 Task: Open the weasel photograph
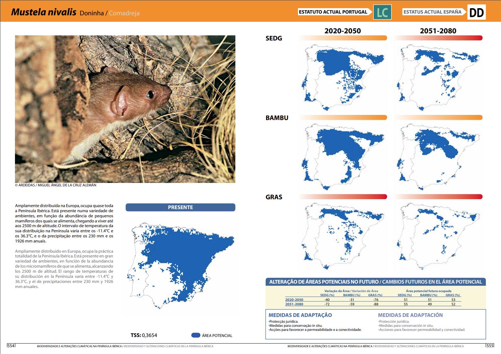point(125,109)
